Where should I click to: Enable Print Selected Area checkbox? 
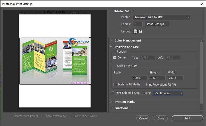tap(113, 93)
